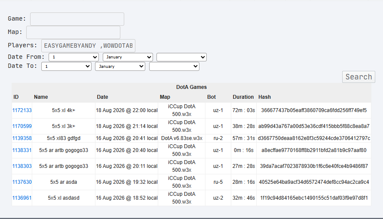Open game ID 1136961
The image size is (383, 219).
point(22,198)
